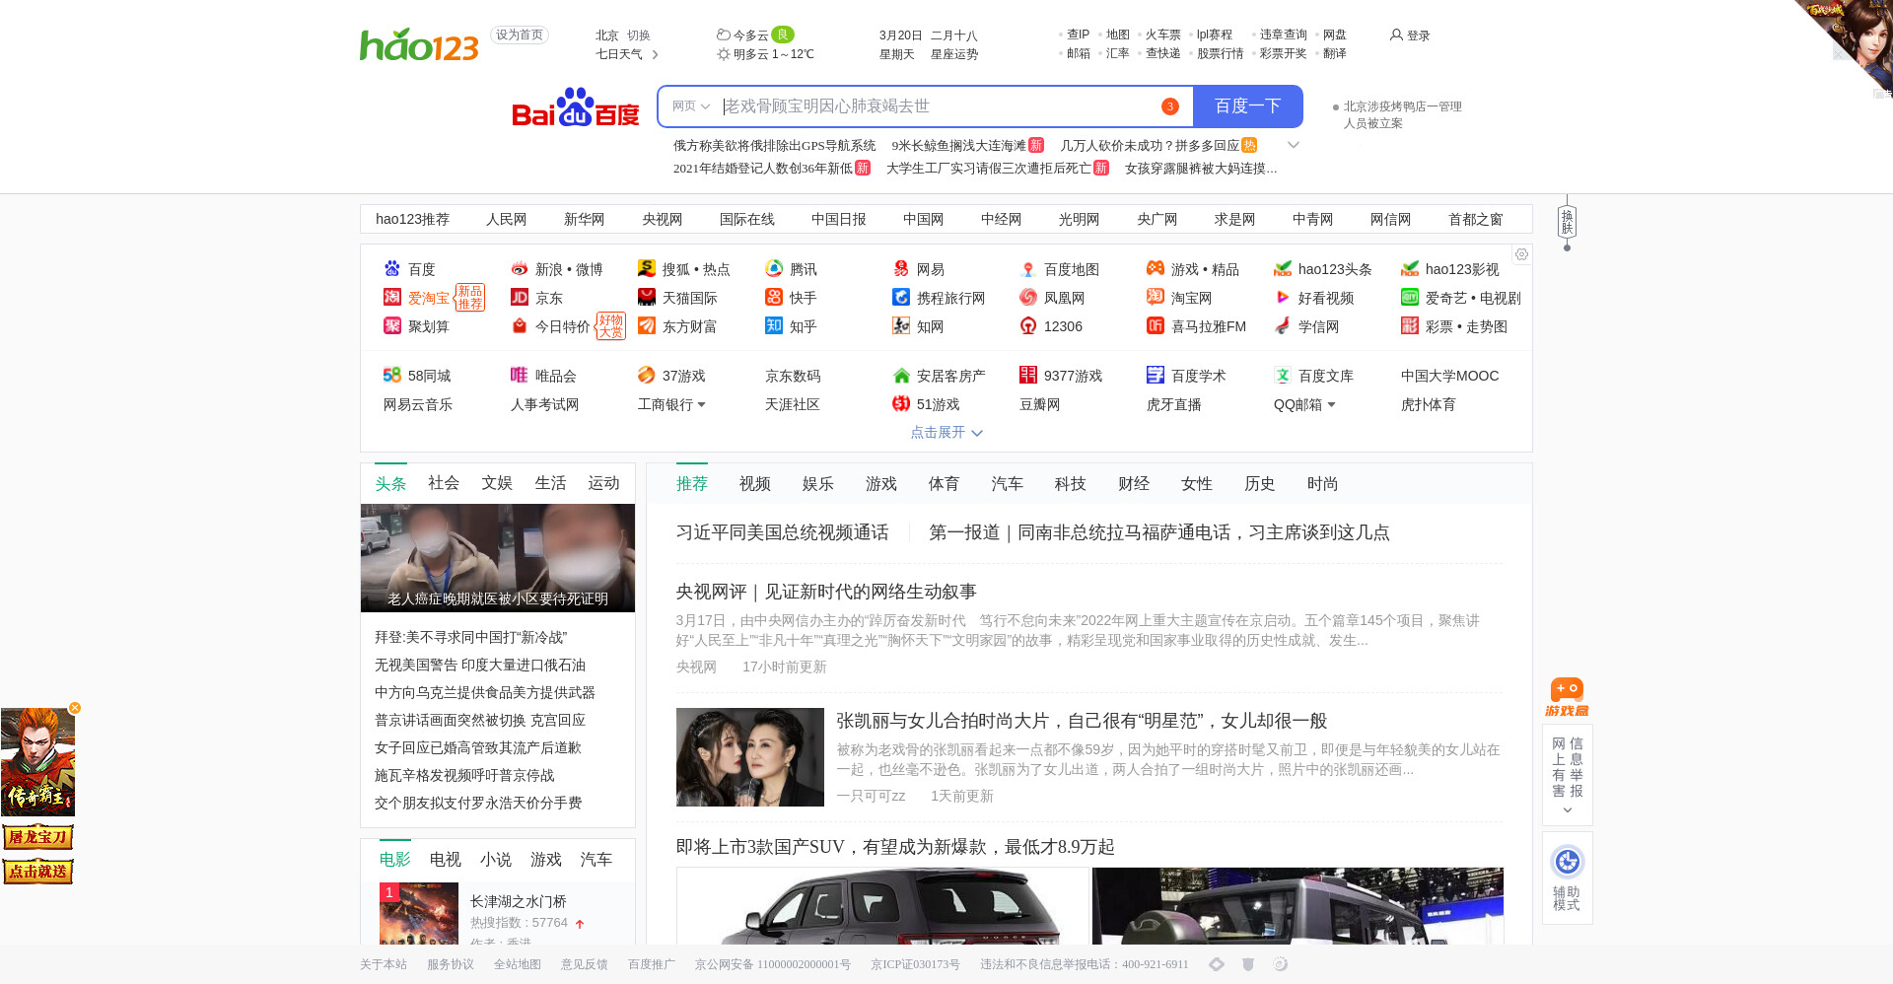Open 长津湖之水门桥 movie entry
1893x984 pixels.
[x=519, y=901]
